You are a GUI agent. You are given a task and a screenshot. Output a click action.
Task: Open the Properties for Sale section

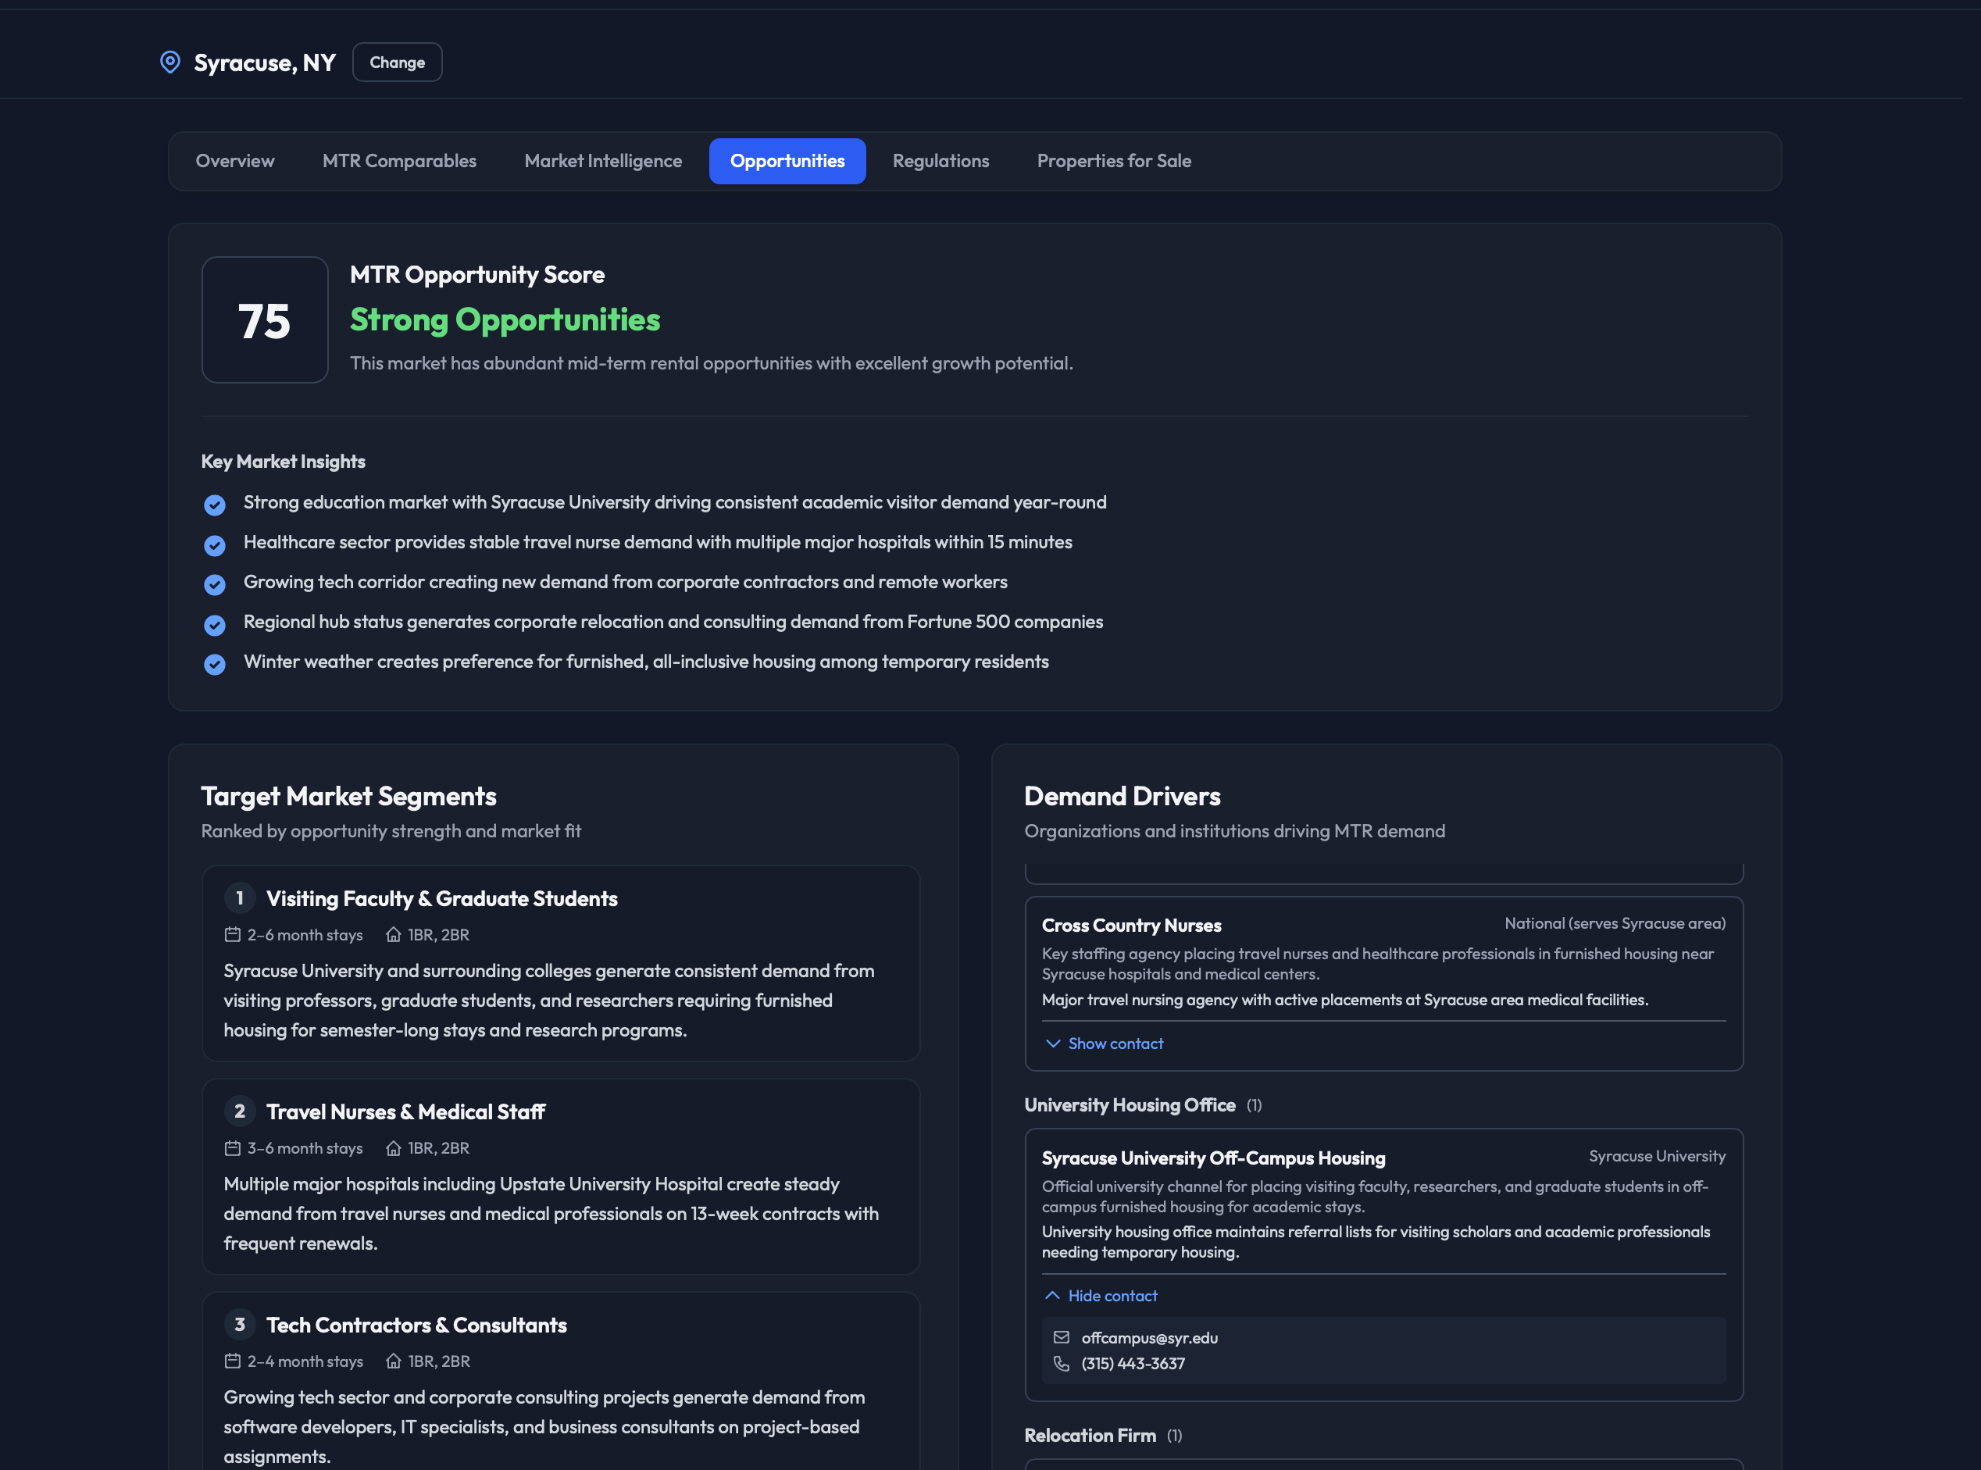click(x=1113, y=161)
